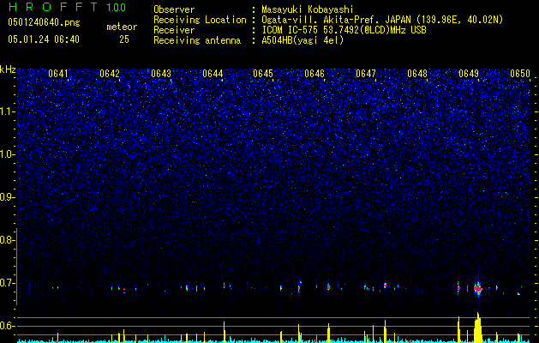Click the meteor count label

pyautogui.click(x=122, y=27)
